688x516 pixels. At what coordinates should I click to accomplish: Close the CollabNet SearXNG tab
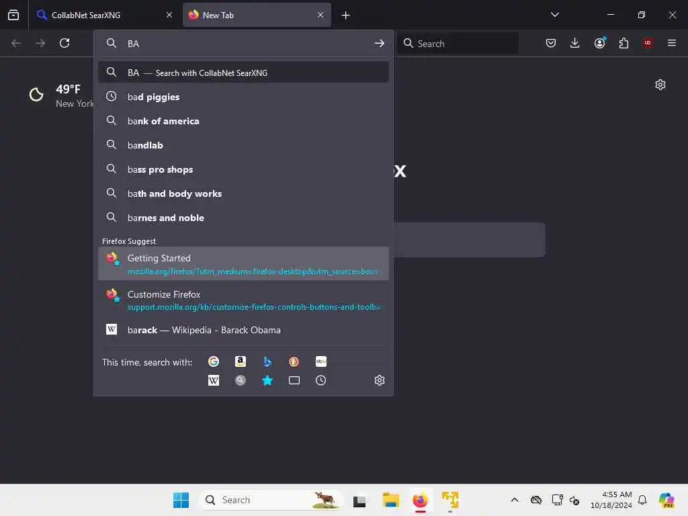tap(169, 15)
